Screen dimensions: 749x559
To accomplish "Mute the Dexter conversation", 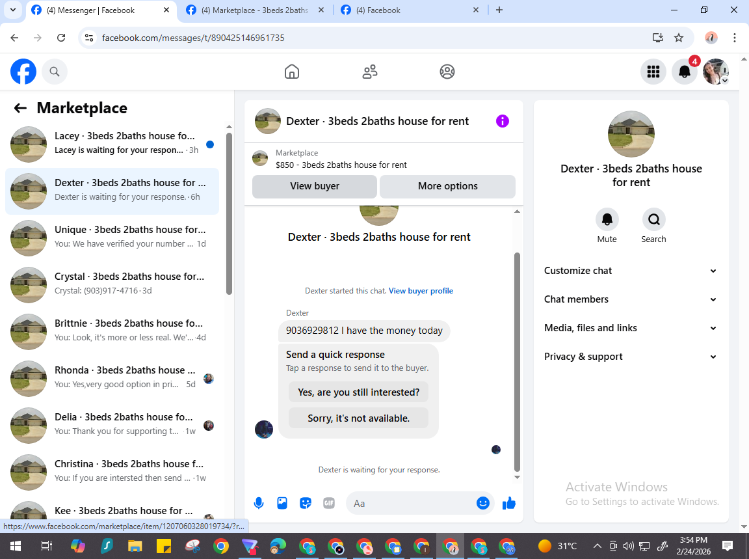I will click(607, 219).
